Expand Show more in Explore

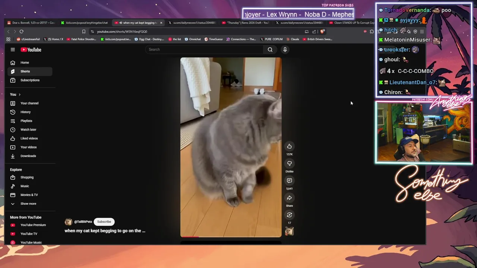[30, 204]
